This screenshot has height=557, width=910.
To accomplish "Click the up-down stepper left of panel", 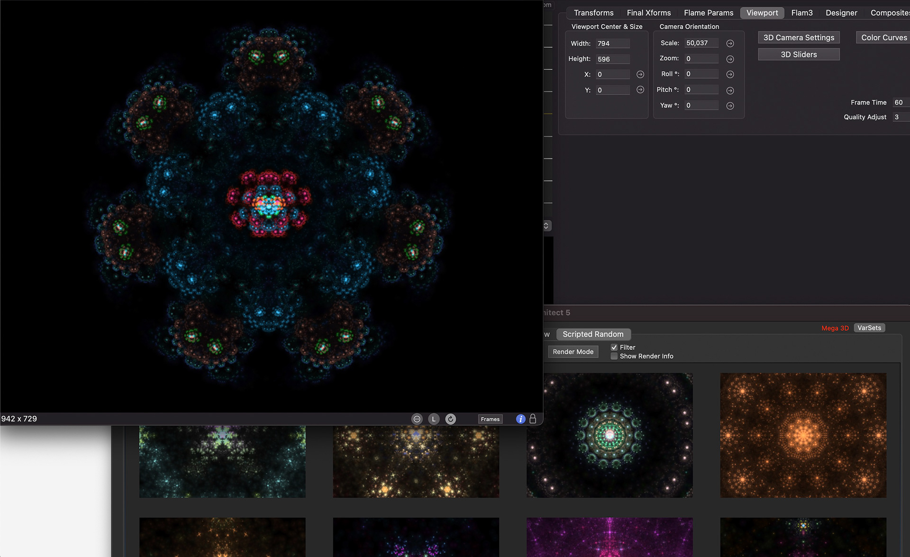I will click(x=546, y=226).
